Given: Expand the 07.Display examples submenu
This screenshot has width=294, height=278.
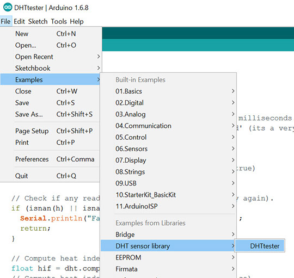Looking at the screenshot, I should click(x=168, y=160).
